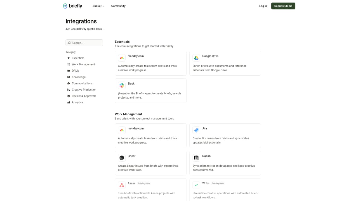Click the Linear card title text

coord(131,156)
